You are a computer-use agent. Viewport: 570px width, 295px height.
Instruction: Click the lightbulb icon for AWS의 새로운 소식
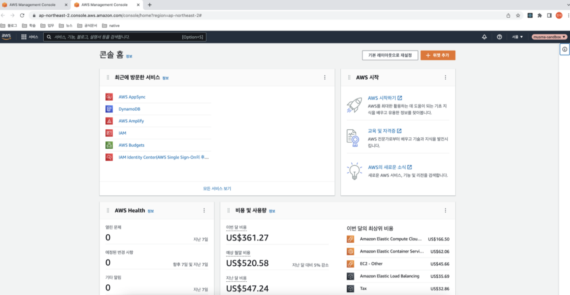point(354,171)
